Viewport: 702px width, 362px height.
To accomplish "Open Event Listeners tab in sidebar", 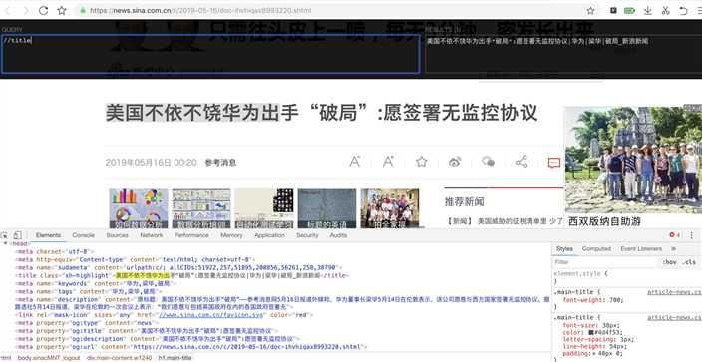I will pyautogui.click(x=641, y=249).
